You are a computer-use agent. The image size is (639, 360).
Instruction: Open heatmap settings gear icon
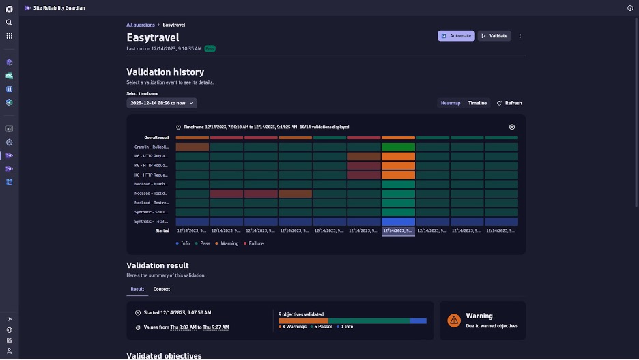click(x=512, y=127)
